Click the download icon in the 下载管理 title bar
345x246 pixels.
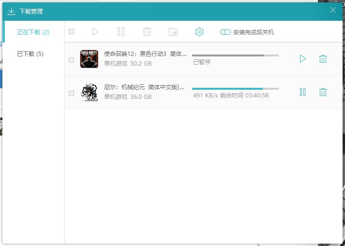pyautogui.click(x=11, y=12)
